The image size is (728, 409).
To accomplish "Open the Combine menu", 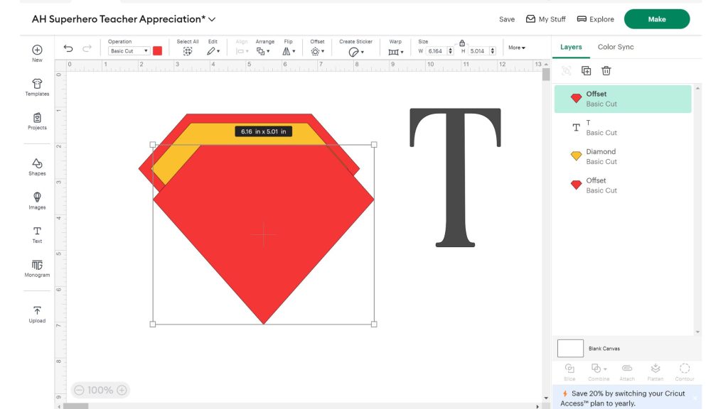I will 599,372.
